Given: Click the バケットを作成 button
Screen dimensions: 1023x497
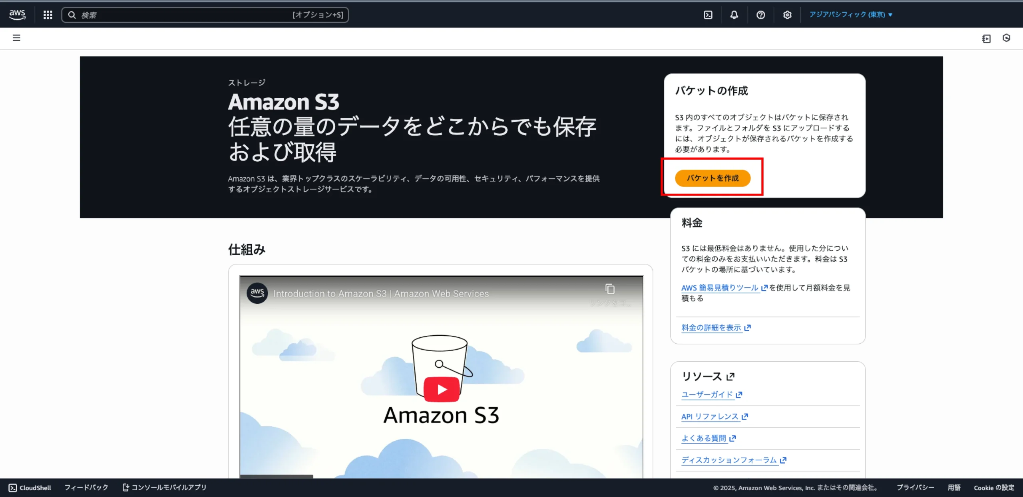Looking at the screenshot, I should [713, 178].
